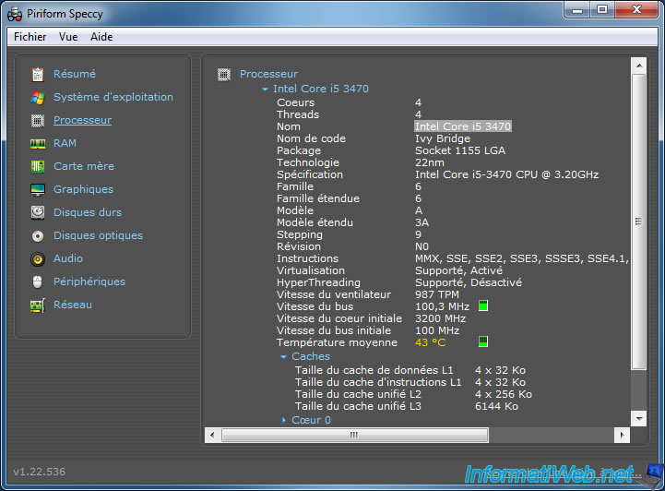This screenshot has width=665, height=491.
Task: Click the RAM memory stick icon
Action: tap(38, 144)
